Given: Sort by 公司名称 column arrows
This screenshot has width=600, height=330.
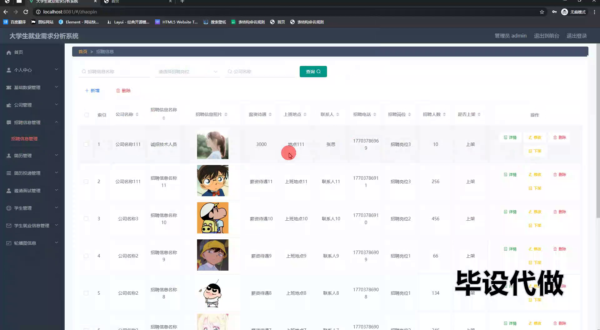Looking at the screenshot, I should point(137,115).
